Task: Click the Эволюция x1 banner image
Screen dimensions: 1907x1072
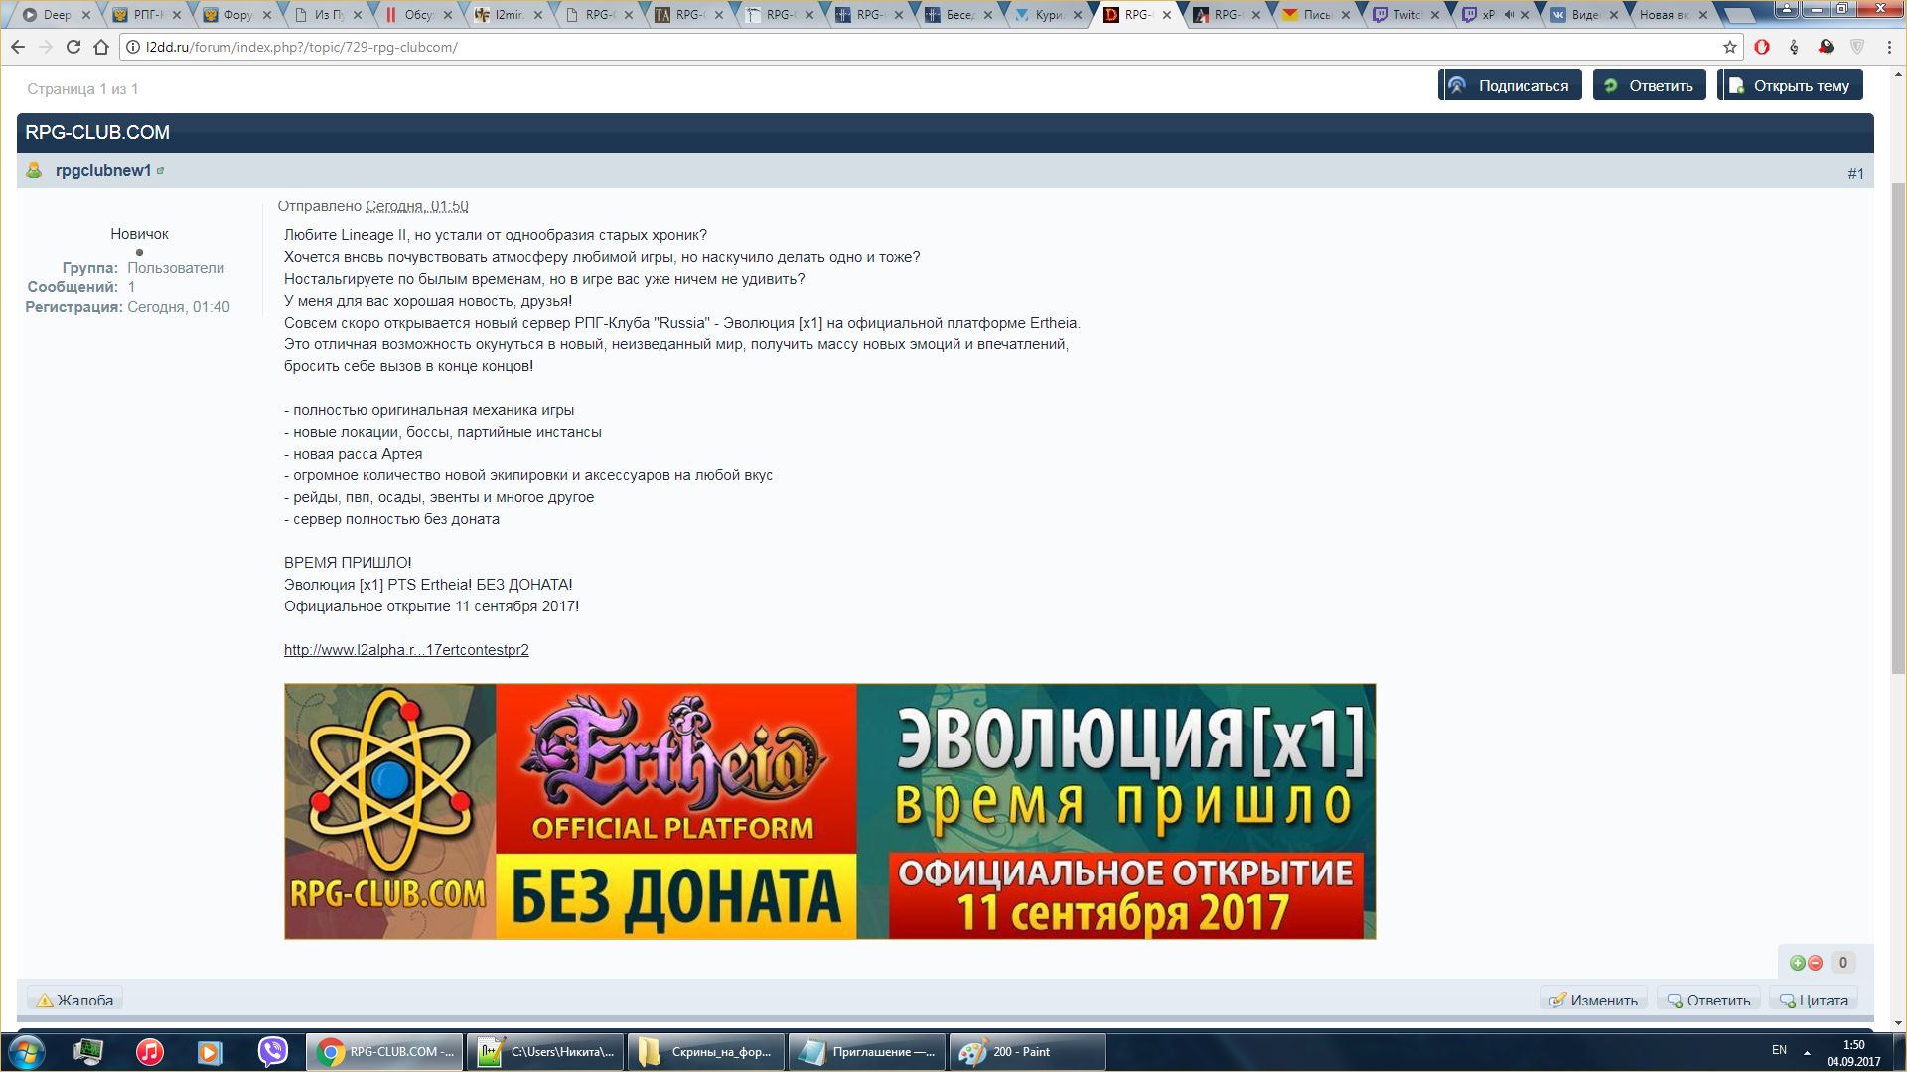Action: tap(829, 811)
